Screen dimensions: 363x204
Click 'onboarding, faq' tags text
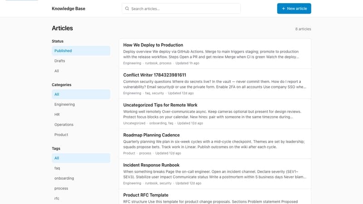tap(161, 123)
